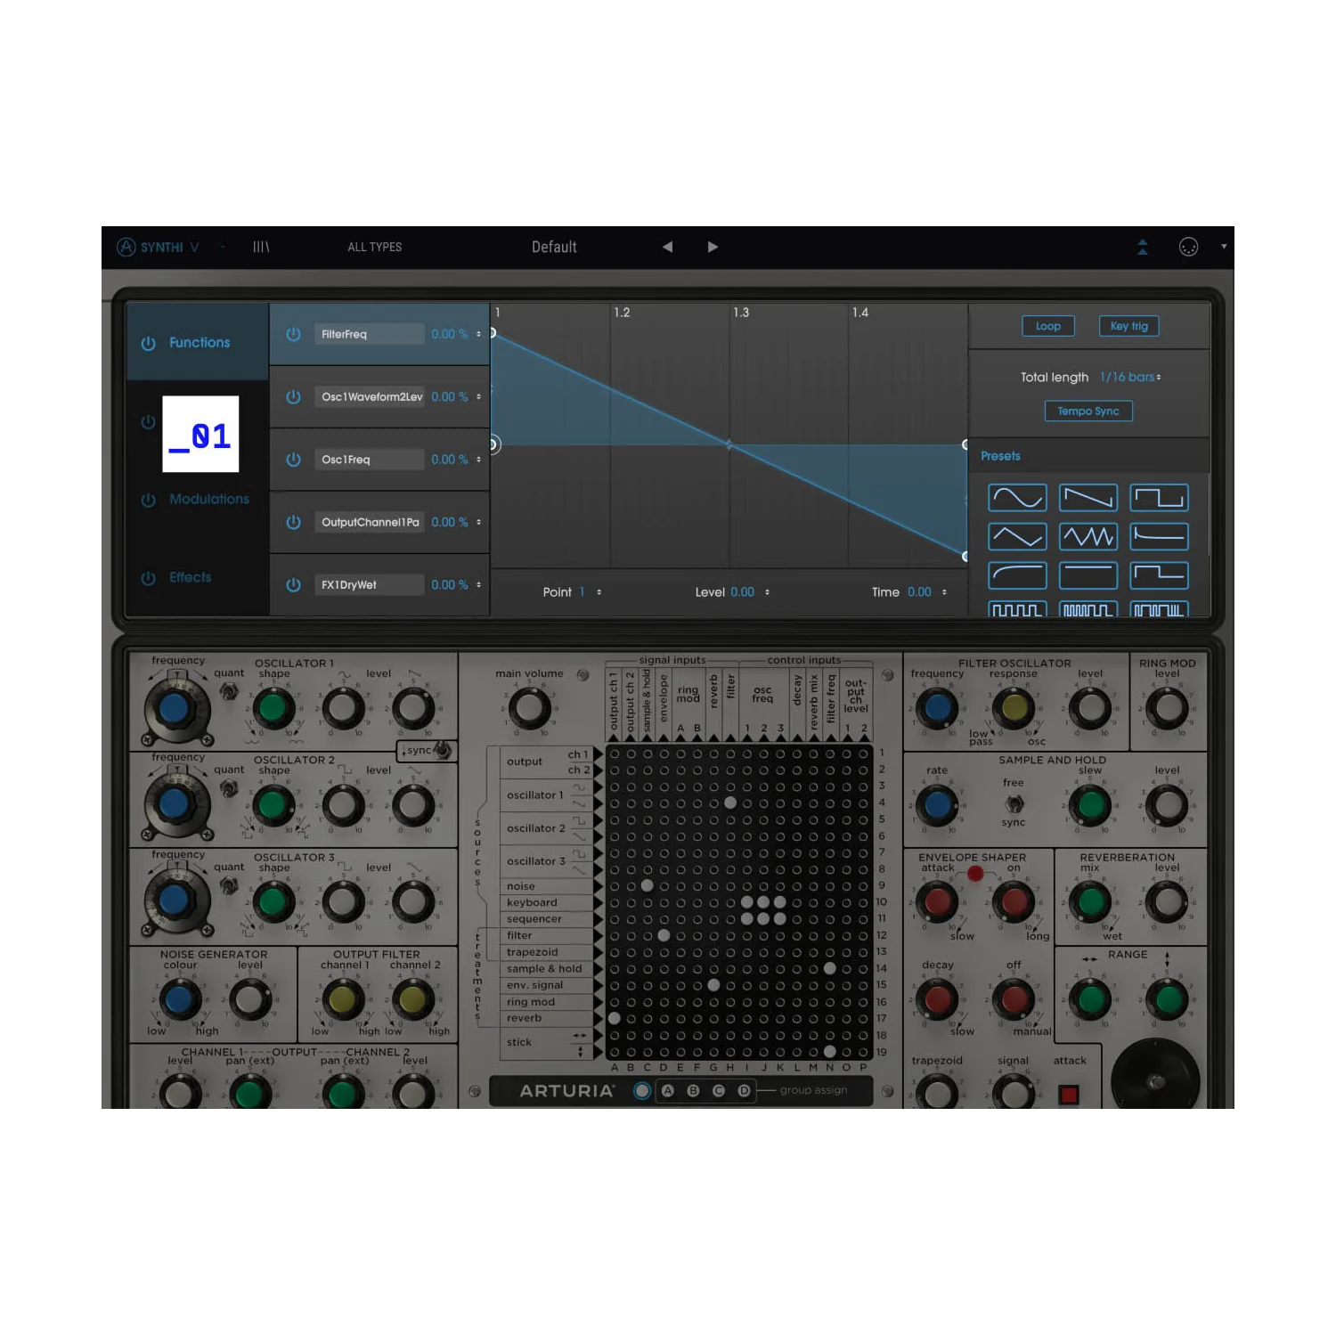Toggle power for the FX1DryWet function

(293, 584)
